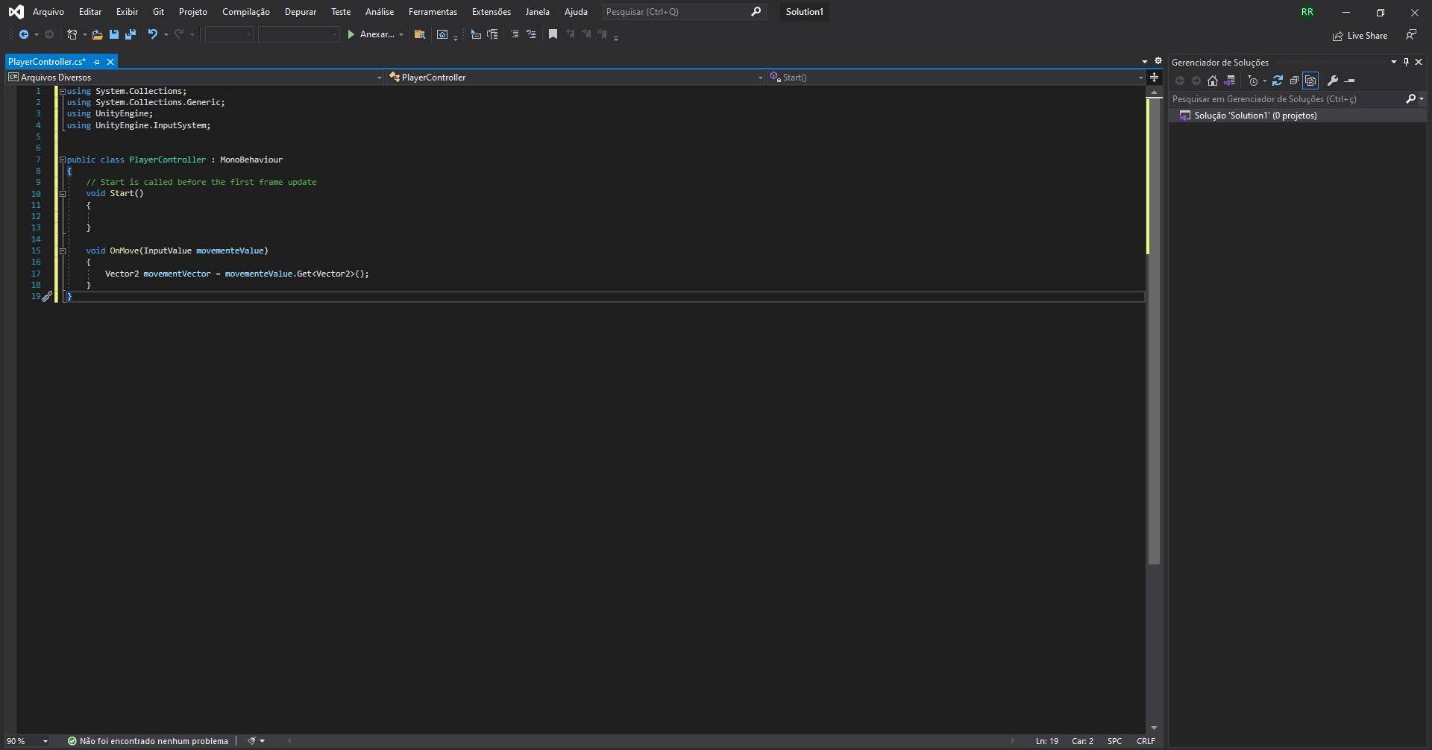
Task: Save the file with the single floppy icon
Action: (114, 34)
